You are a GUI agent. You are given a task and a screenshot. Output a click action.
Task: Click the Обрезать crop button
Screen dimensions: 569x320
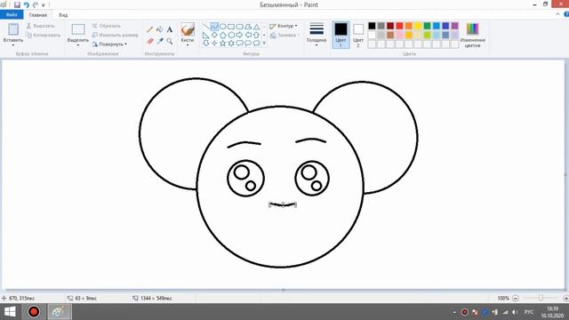click(107, 26)
